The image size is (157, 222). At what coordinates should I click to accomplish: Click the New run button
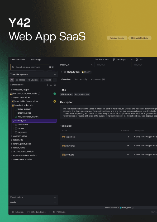(x=18, y=212)
